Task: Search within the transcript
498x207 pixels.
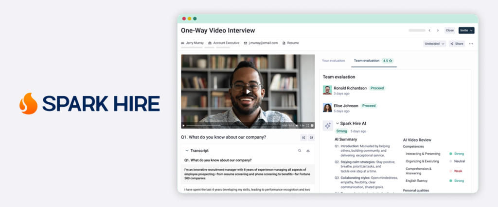Action: [x=300, y=151]
